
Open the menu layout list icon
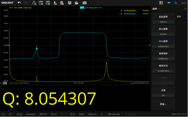click(x=161, y=3)
